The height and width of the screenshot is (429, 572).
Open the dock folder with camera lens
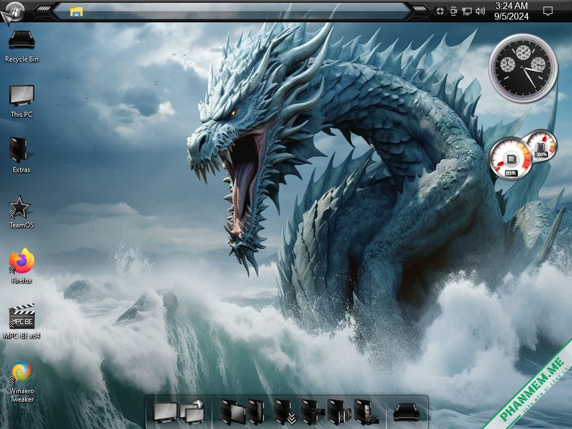coord(339,412)
